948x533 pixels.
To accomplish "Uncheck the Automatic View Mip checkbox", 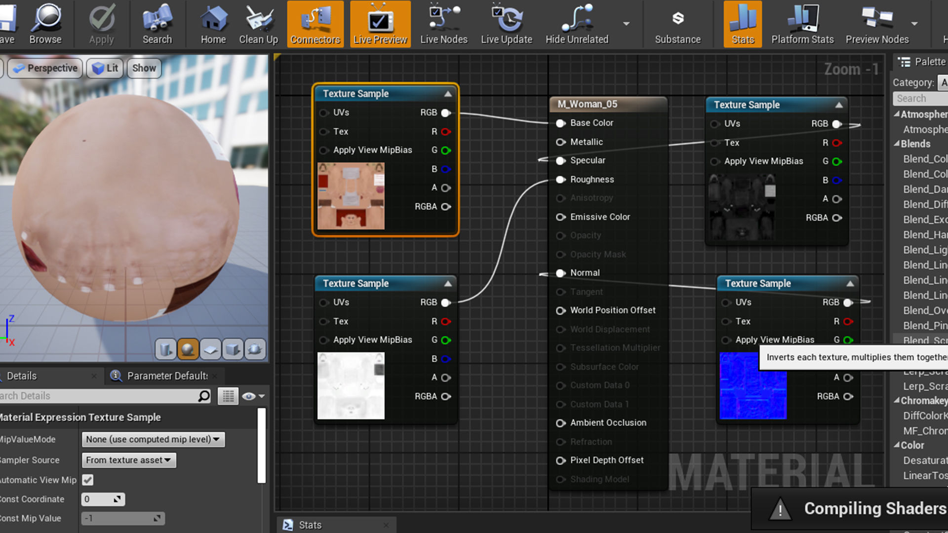I will pos(88,480).
